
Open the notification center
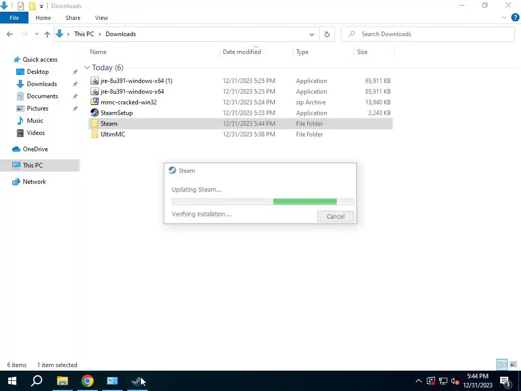click(x=505, y=381)
